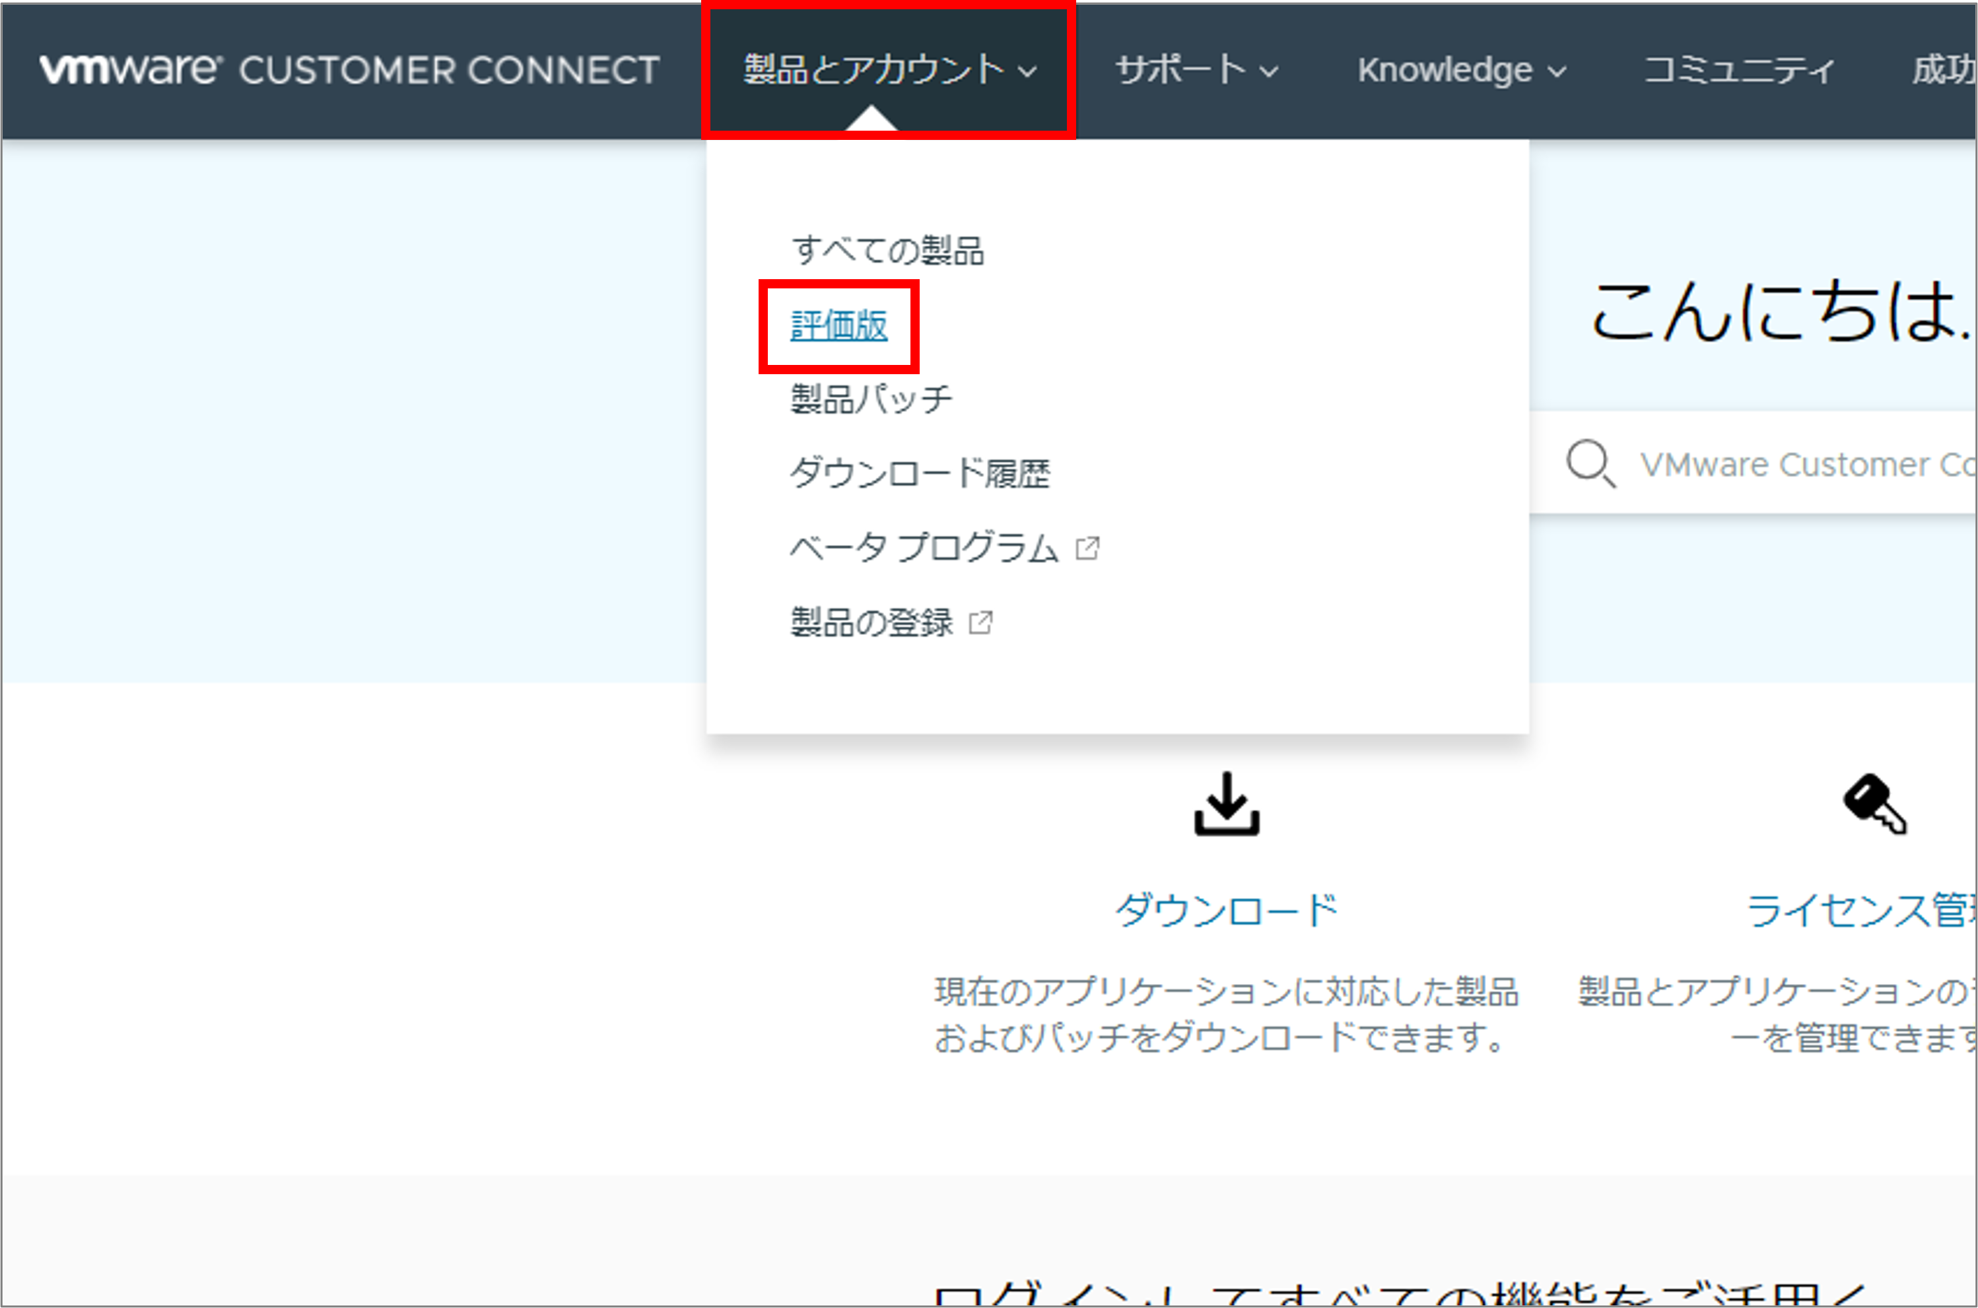1978x1308 pixels.
Task: Open the ベータ プログラム link
Action: [924, 548]
